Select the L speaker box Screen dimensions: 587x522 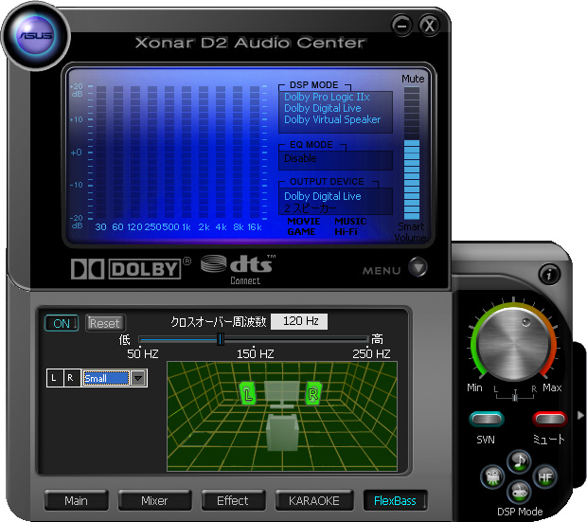(x=55, y=378)
